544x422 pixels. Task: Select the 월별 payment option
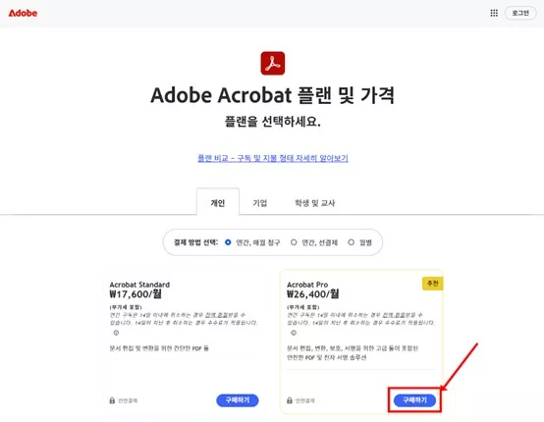(x=360, y=242)
